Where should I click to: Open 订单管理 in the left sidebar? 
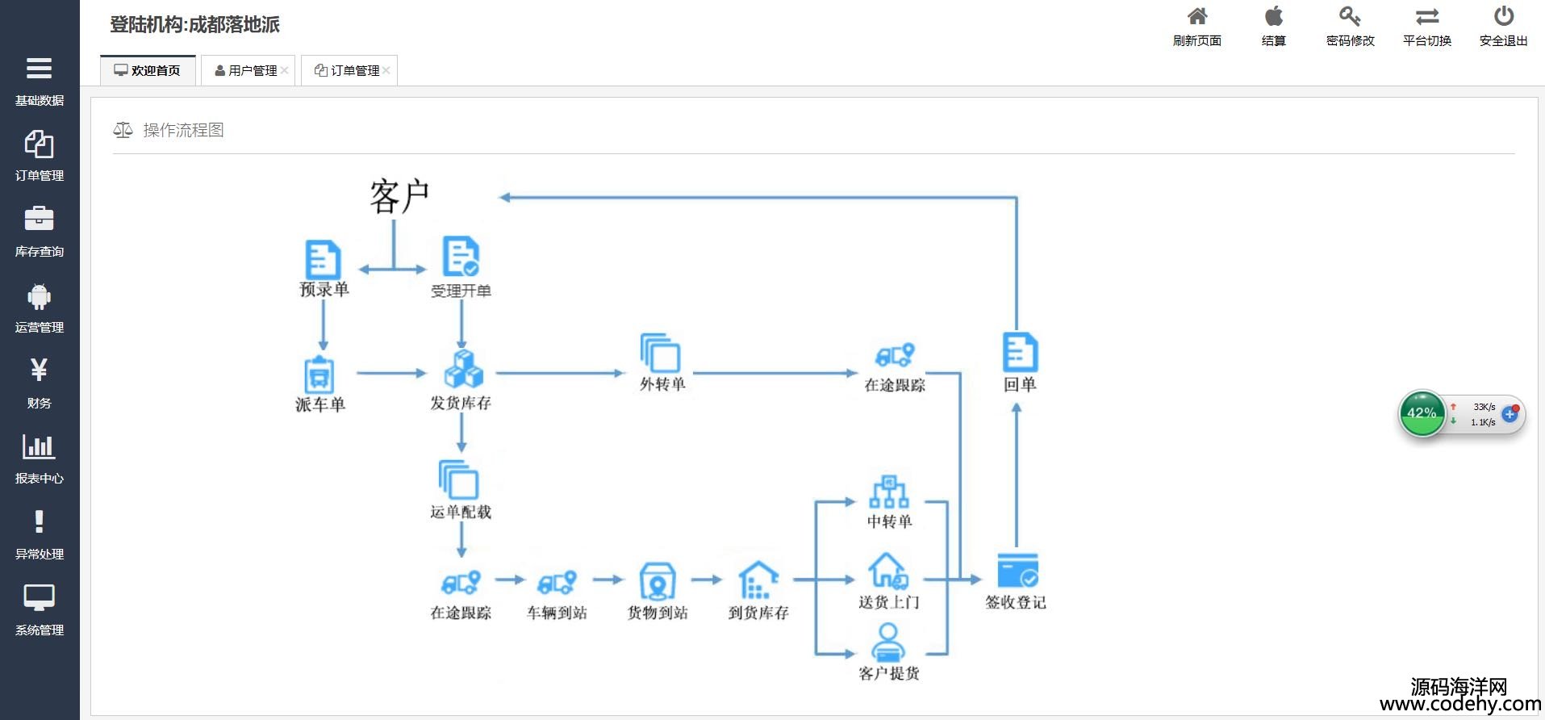click(x=39, y=155)
